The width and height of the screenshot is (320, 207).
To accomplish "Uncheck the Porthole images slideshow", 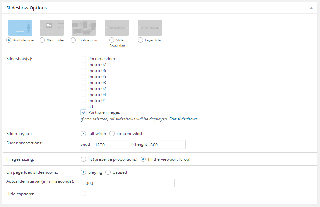I will click(83, 112).
